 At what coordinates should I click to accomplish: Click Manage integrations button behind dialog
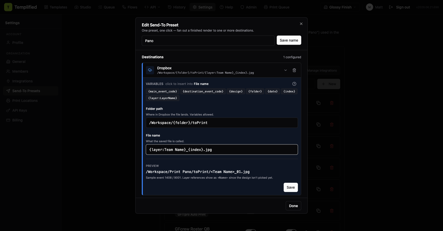[322, 71]
